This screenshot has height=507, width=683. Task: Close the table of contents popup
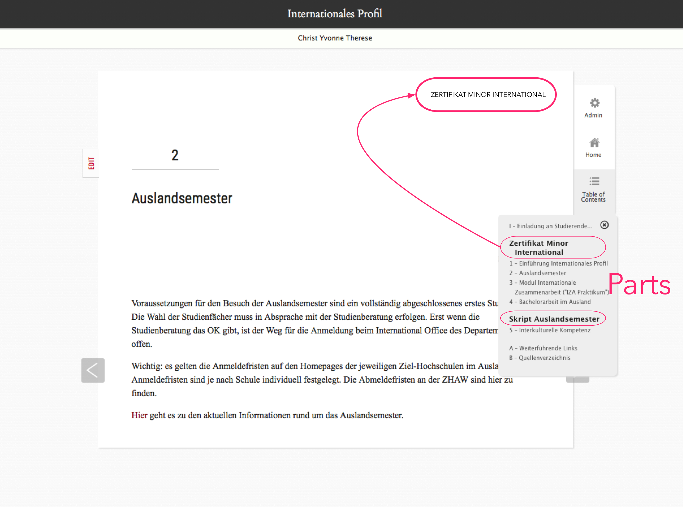coord(604,225)
